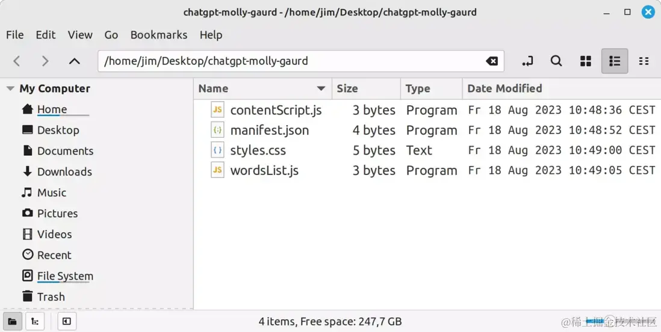Screen dimensions: 661x332
Task: Click the wordsList.js JS file icon
Action: coord(217,170)
